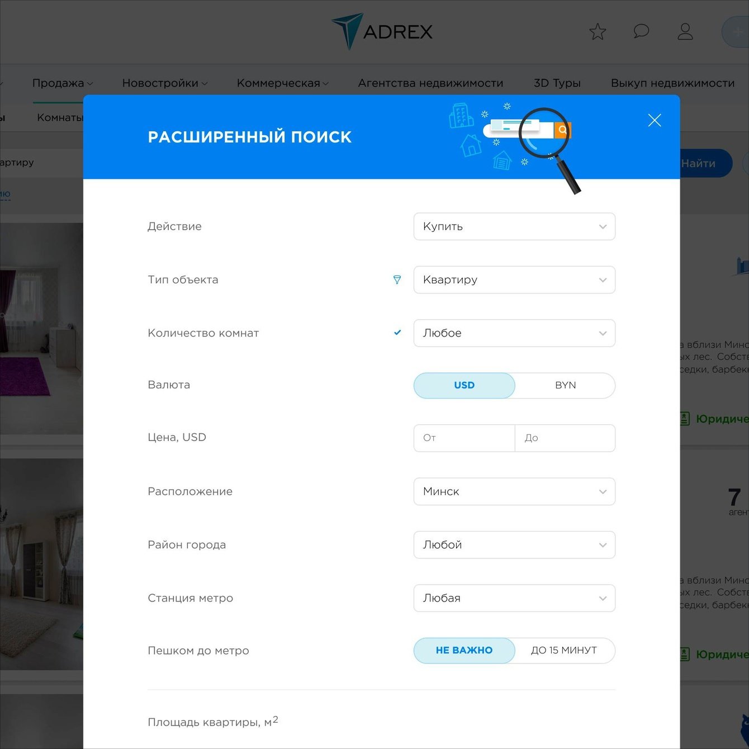Open the messages chat bubble icon
Screen dimensions: 749x749
tap(641, 31)
